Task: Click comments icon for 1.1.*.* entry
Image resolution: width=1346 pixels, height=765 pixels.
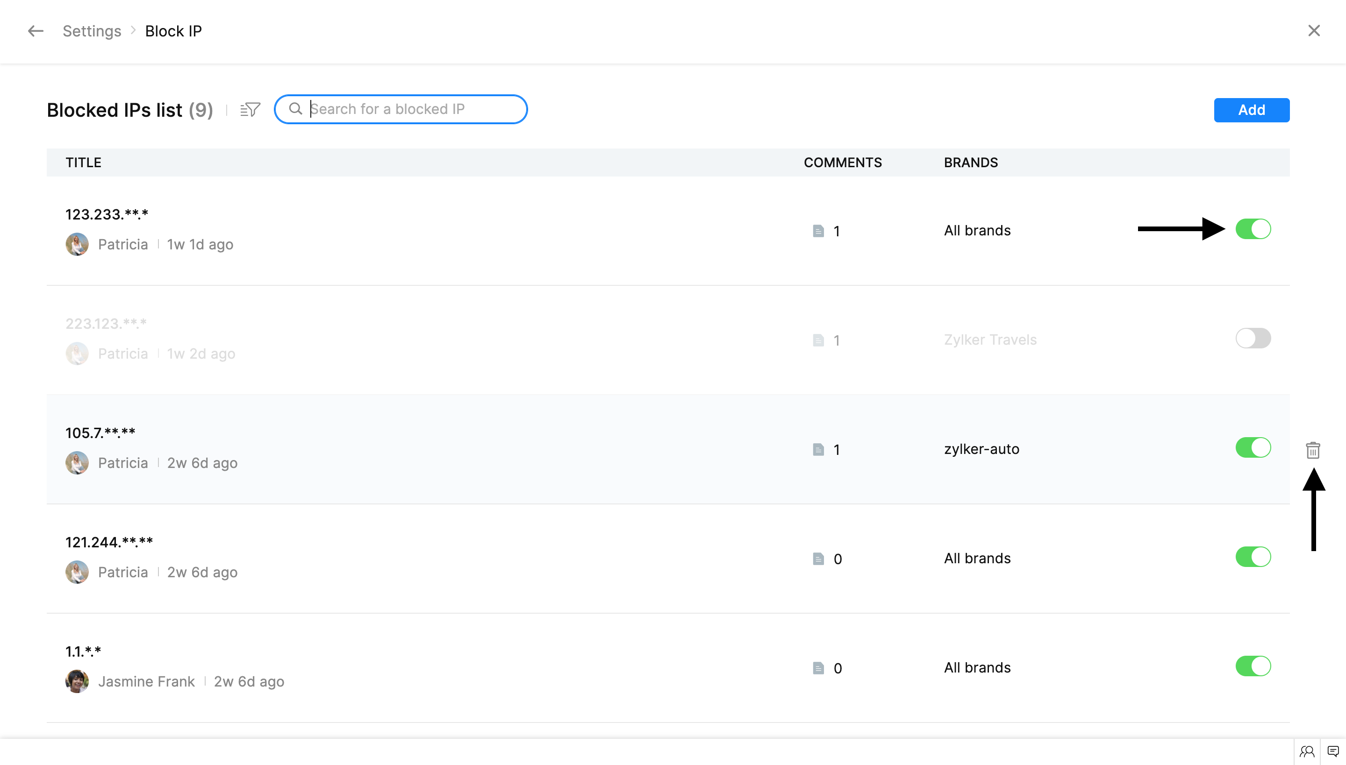Action: [818, 668]
